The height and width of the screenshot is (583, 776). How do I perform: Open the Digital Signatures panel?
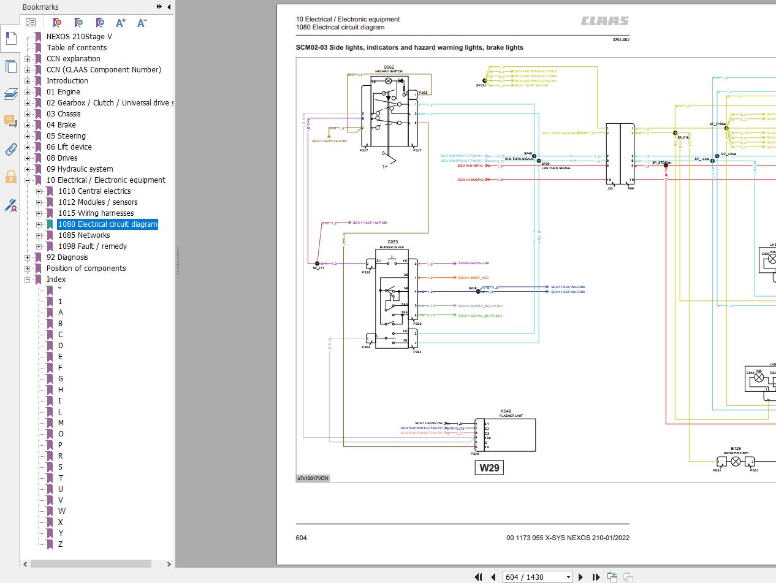point(10,205)
